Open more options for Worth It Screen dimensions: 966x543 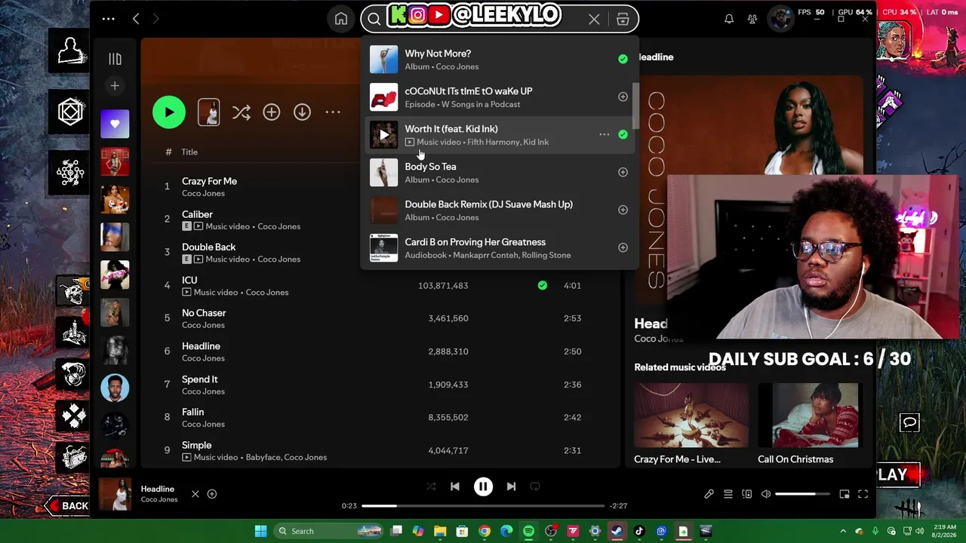point(604,135)
